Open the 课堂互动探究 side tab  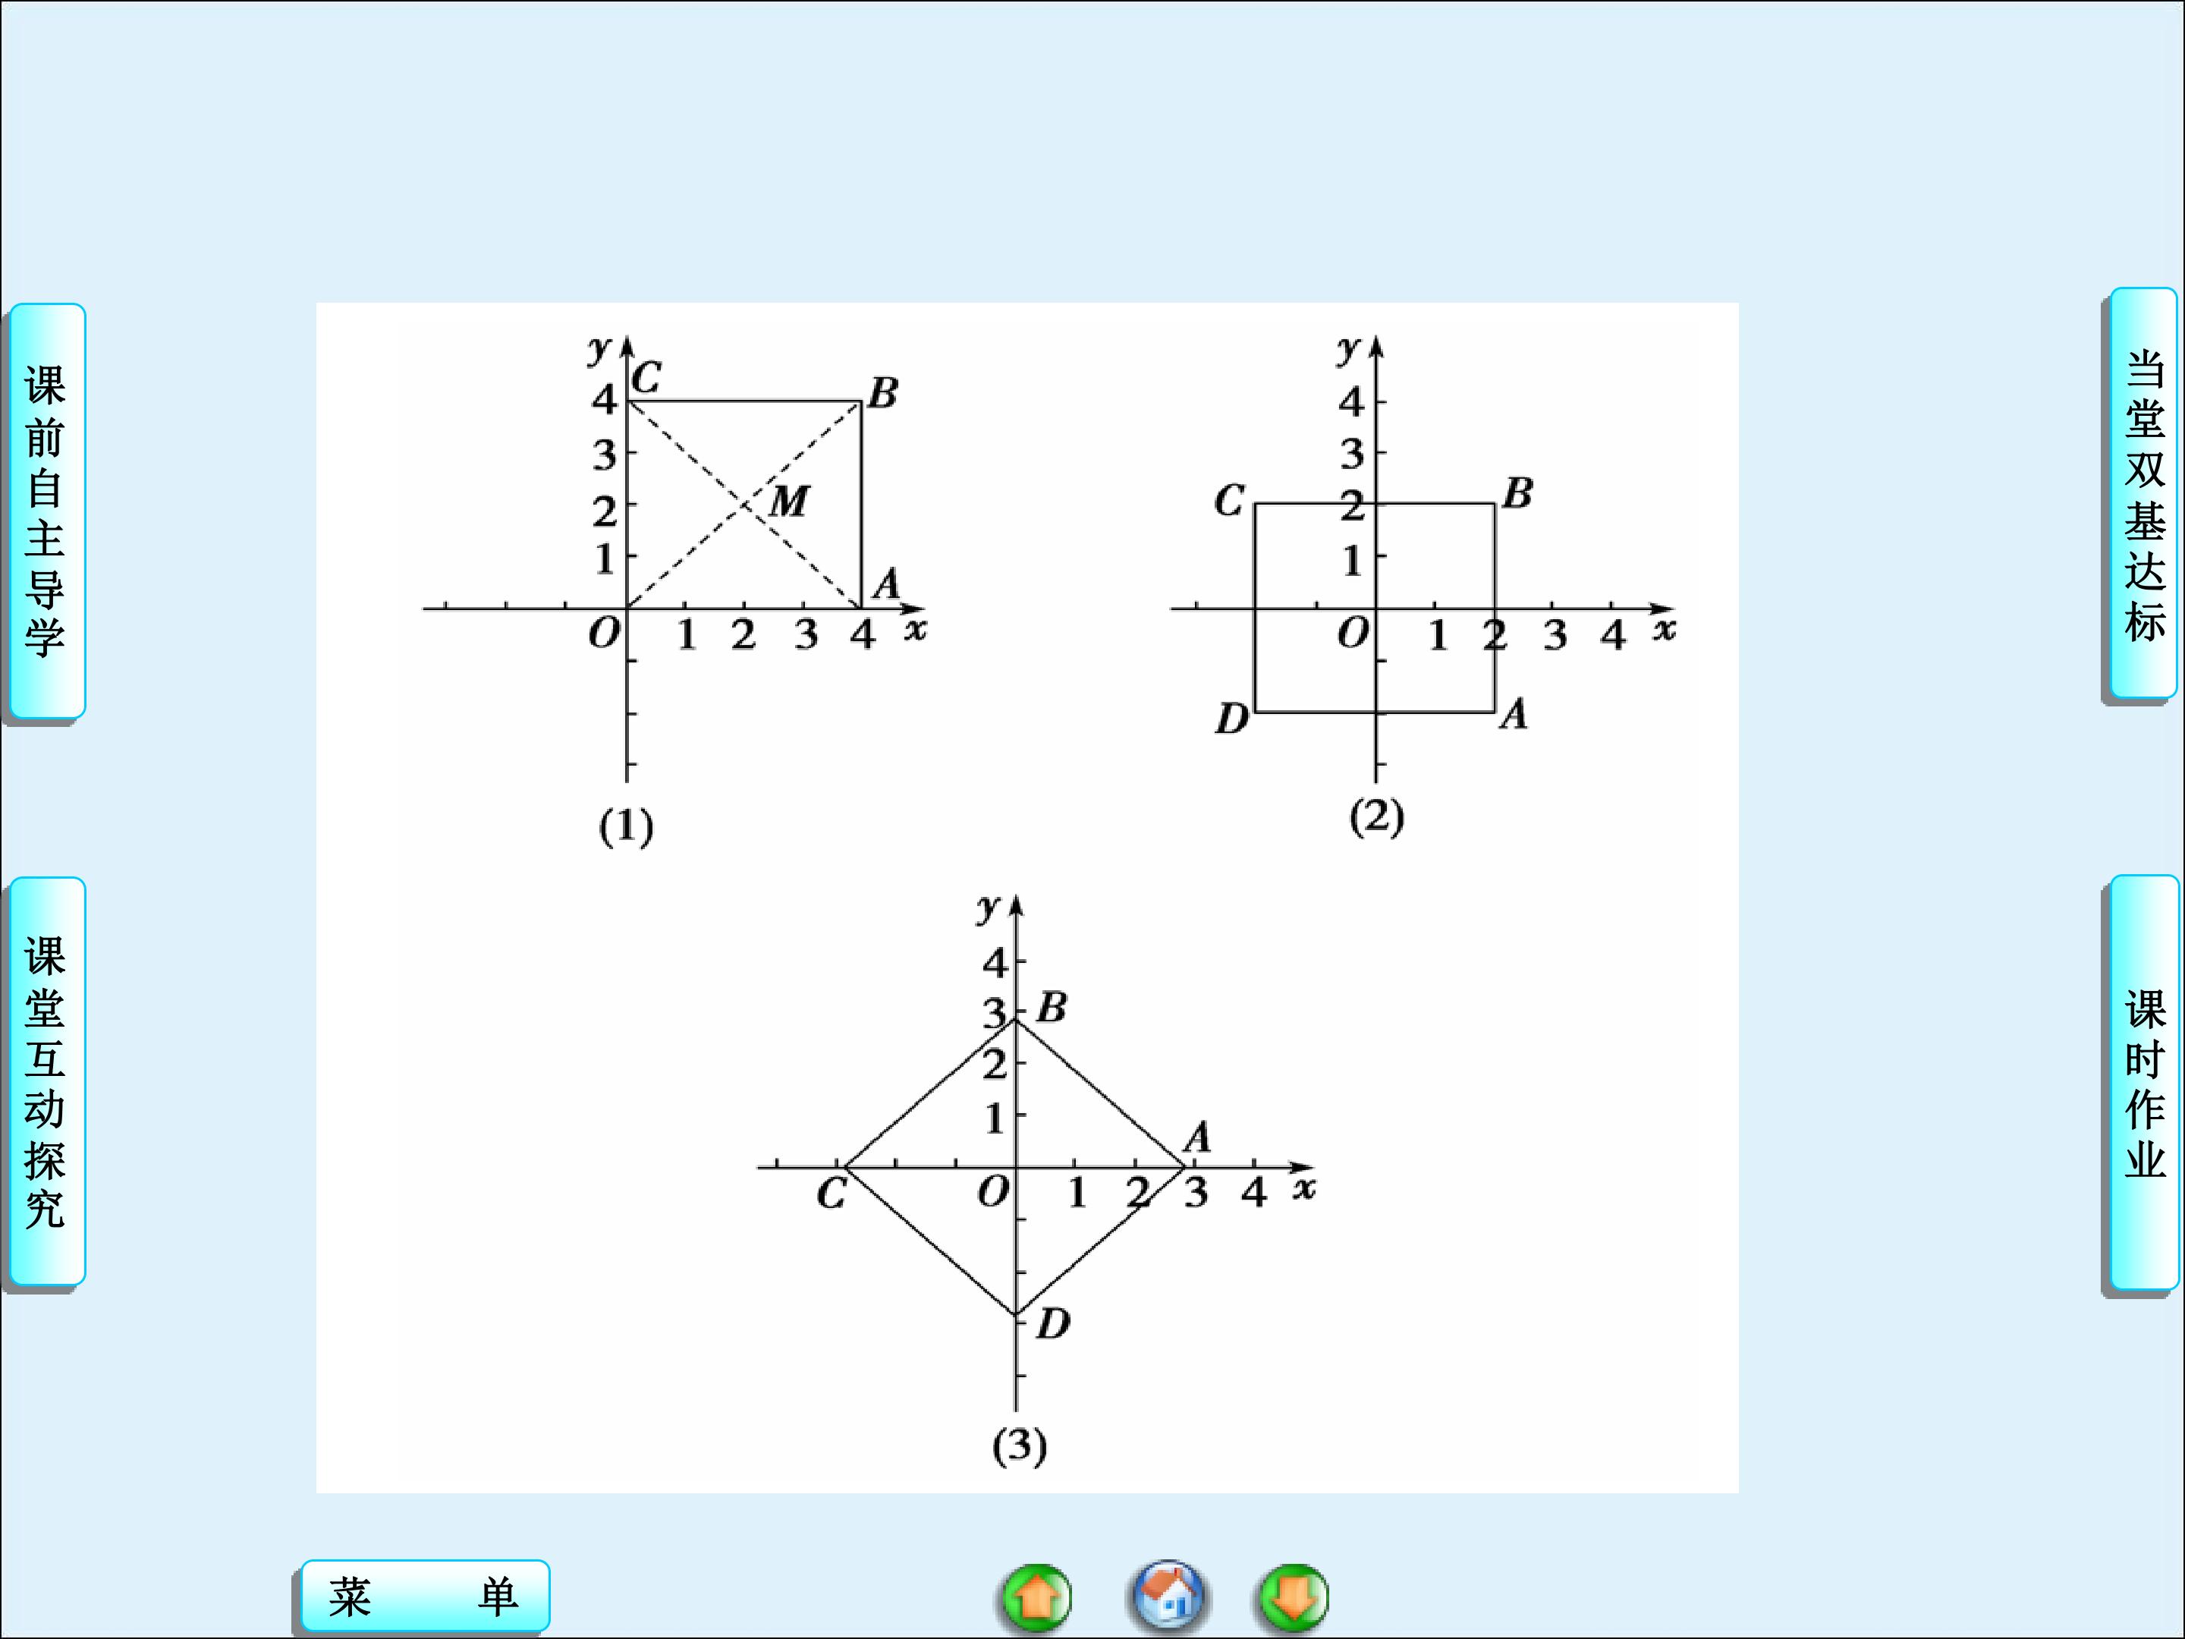pos(46,1082)
